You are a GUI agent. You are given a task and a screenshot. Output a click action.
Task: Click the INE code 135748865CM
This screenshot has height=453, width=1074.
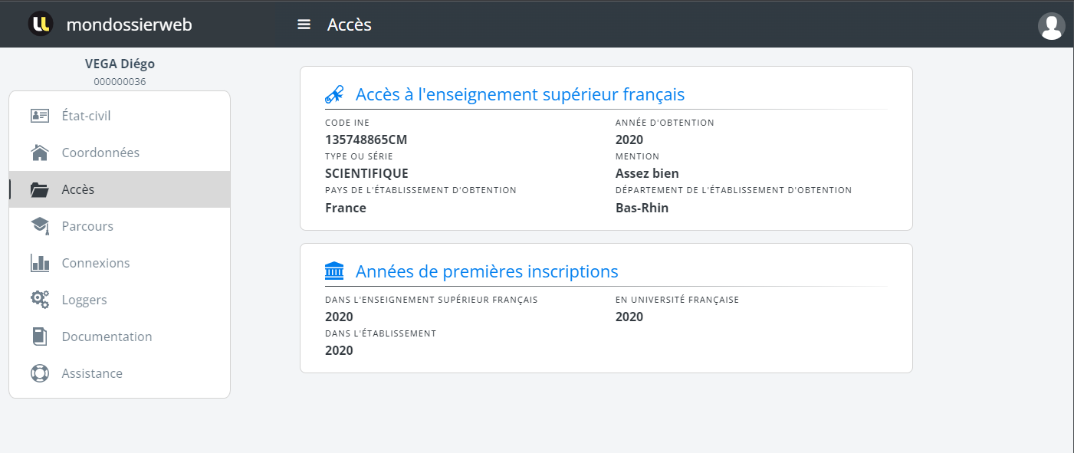(366, 140)
